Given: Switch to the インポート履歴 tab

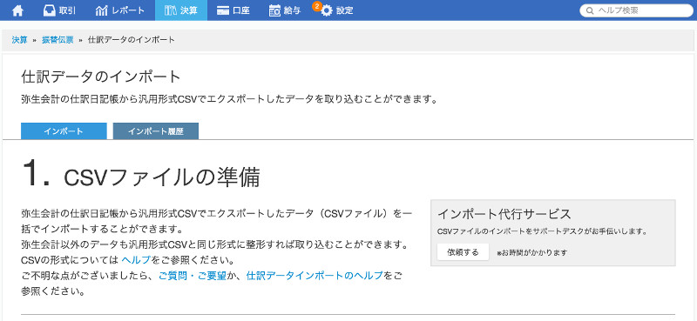Looking at the screenshot, I should (156, 131).
